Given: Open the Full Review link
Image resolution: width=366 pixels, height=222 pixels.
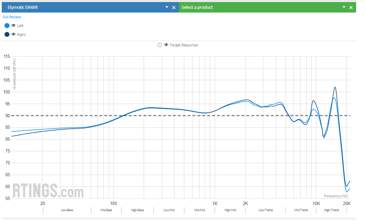Looking at the screenshot, I should 12,17.
